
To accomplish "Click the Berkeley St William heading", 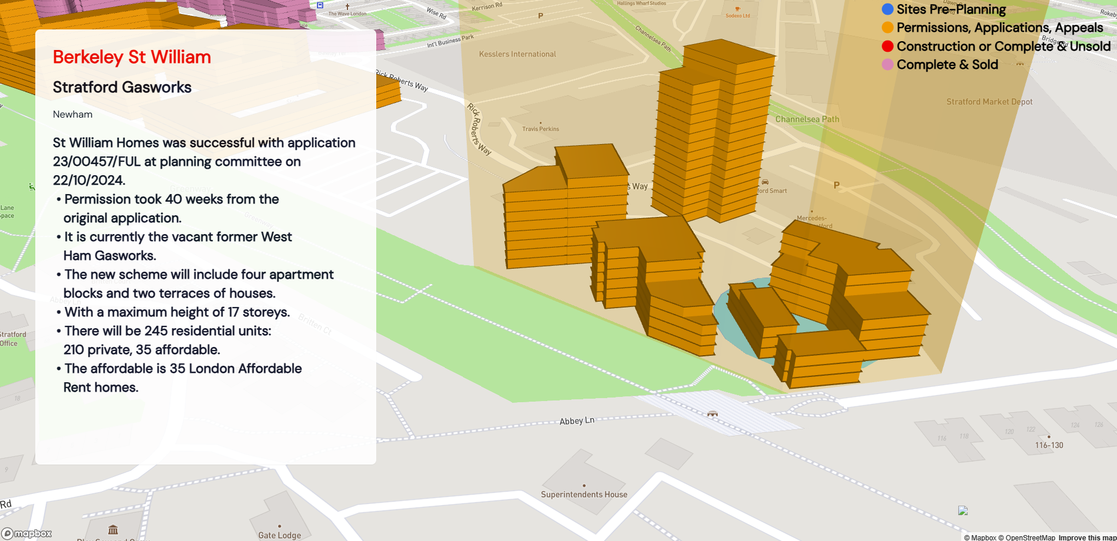I will tap(132, 57).
